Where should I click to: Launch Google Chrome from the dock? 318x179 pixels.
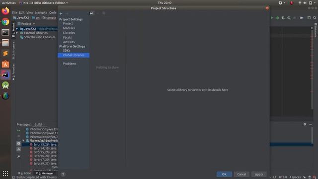pos(5,22)
